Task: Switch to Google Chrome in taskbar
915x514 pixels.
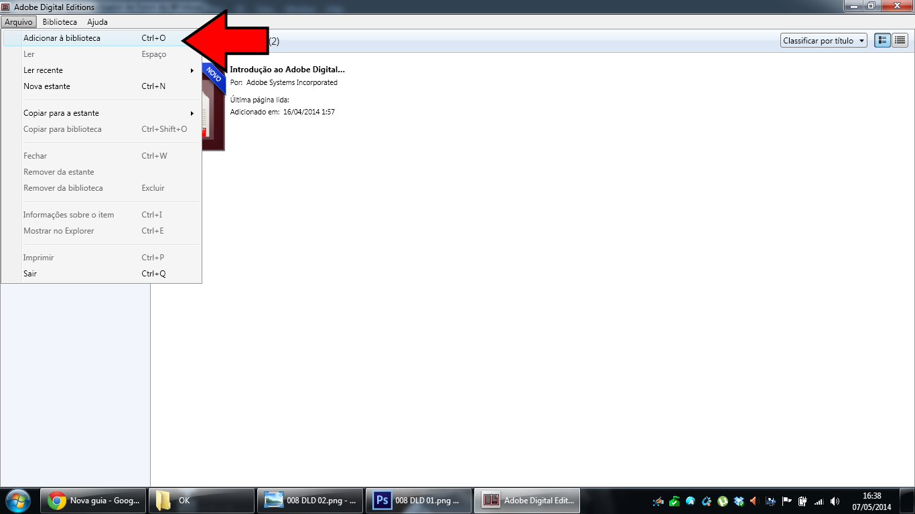Action: click(94, 501)
